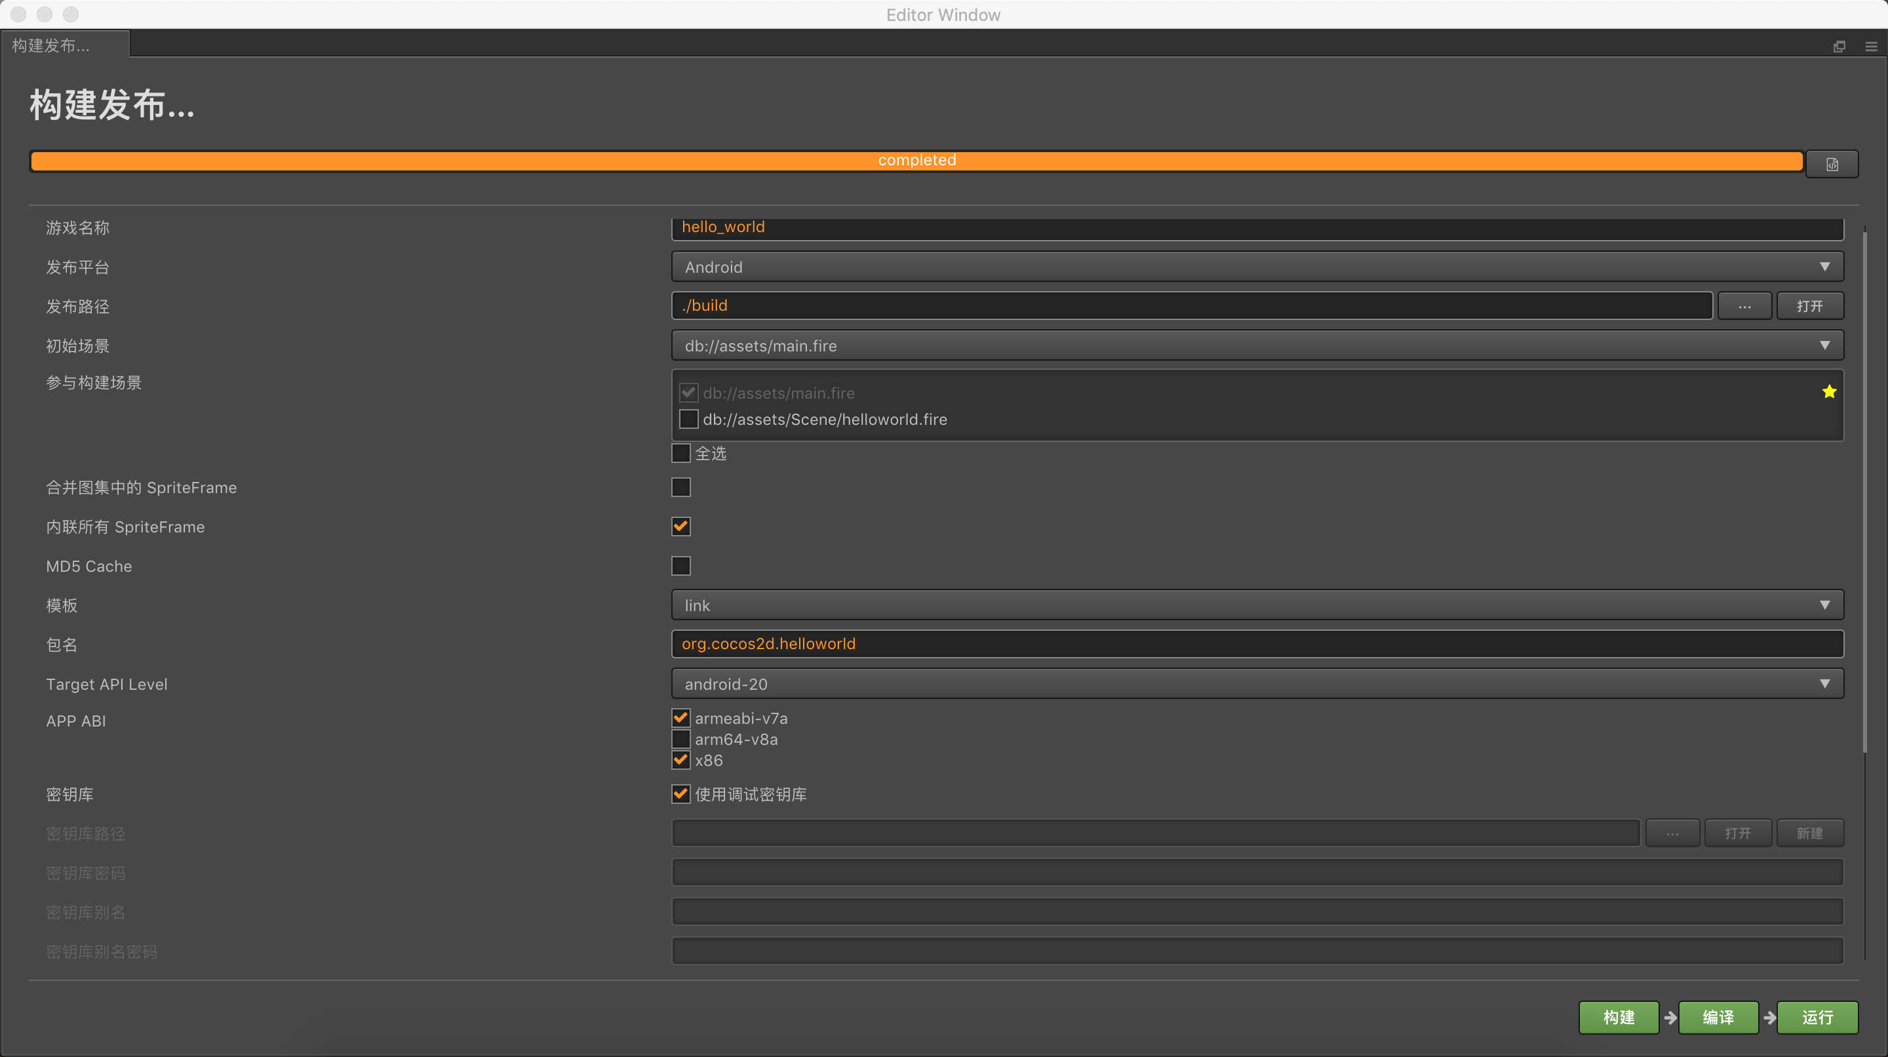
Task: Pop out the panel window icon
Action: [1839, 46]
